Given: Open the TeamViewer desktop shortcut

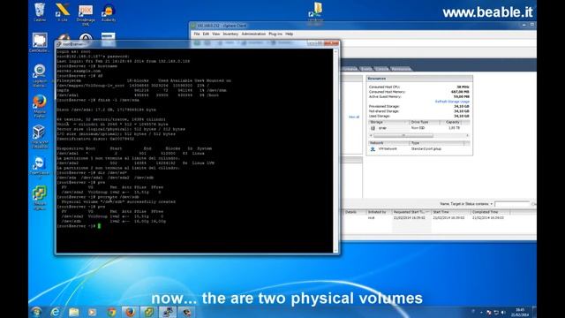Looking at the screenshot, I should [x=40, y=167].
